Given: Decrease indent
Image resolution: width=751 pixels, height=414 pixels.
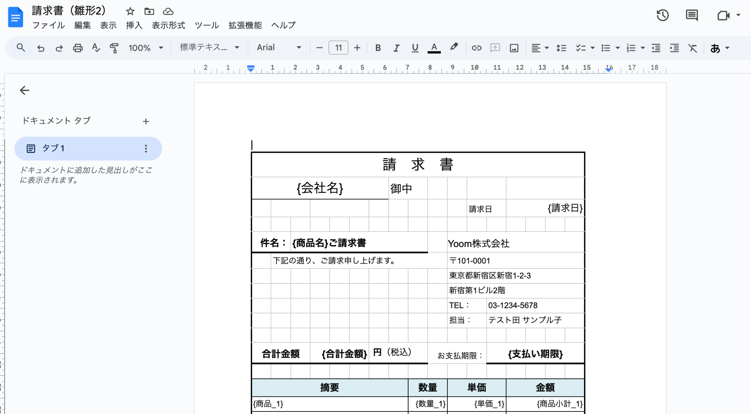Looking at the screenshot, I should pyautogui.click(x=656, y=48).
